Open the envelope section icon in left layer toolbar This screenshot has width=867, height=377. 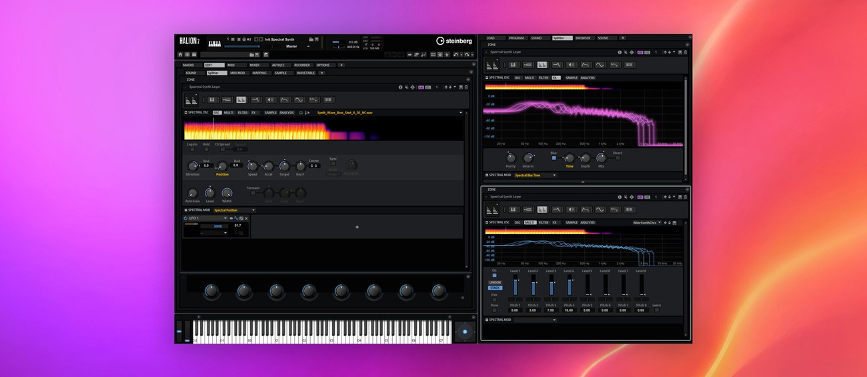point(285,99)
